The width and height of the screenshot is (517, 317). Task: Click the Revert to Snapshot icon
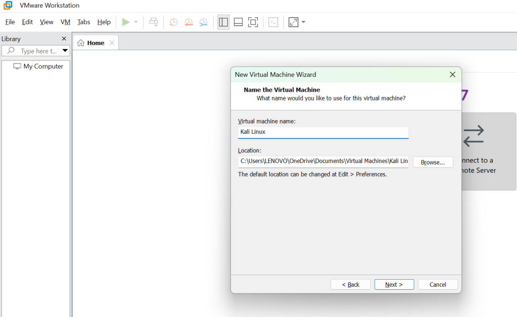188,22
